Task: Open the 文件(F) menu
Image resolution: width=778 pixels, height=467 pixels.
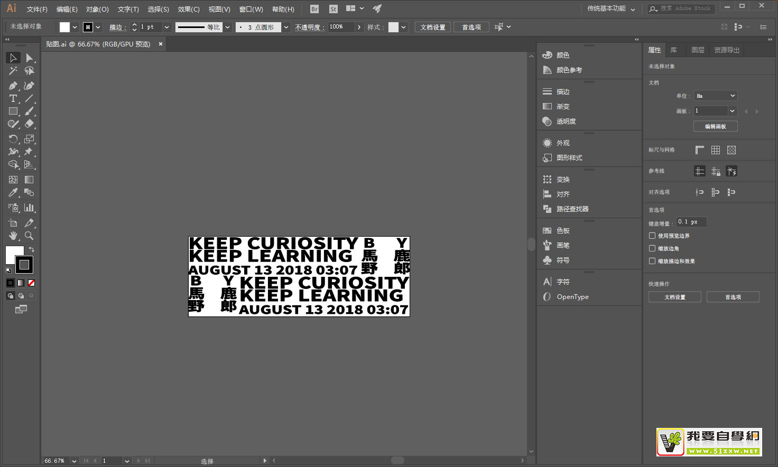Action: pos(37,9)
